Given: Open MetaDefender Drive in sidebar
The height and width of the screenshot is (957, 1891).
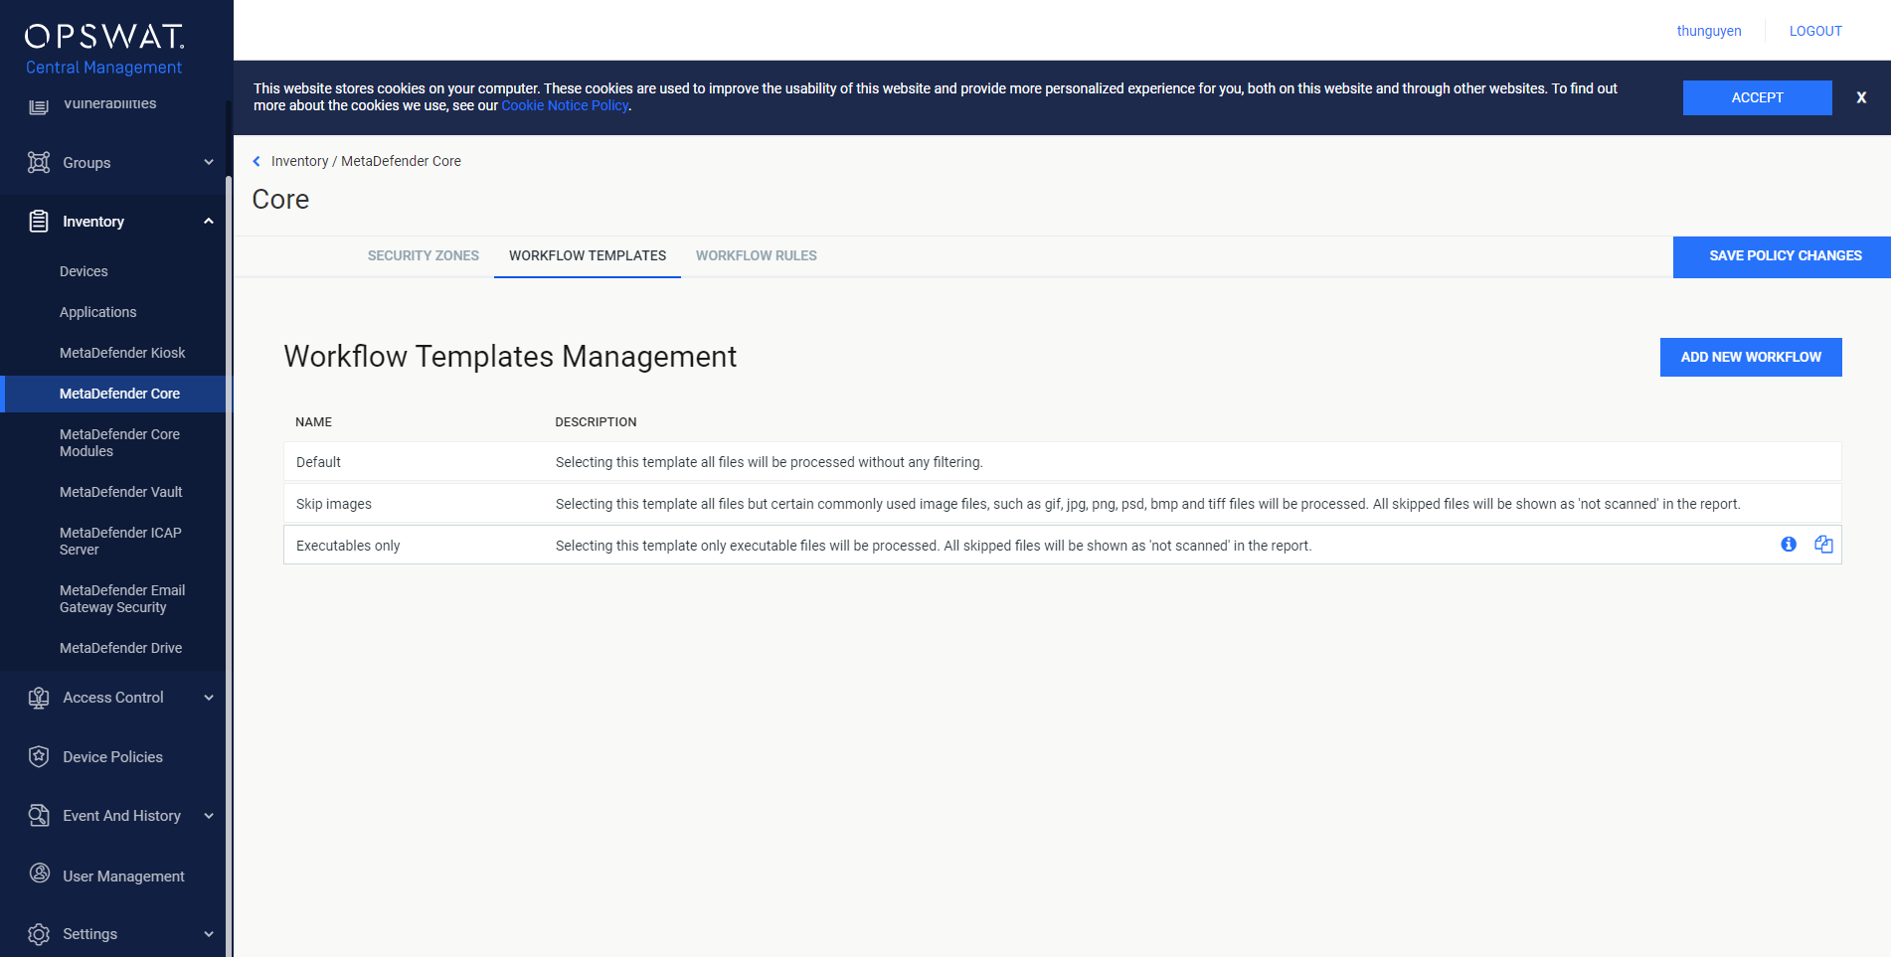Looking at the screenshot, I should pos(121,648).
